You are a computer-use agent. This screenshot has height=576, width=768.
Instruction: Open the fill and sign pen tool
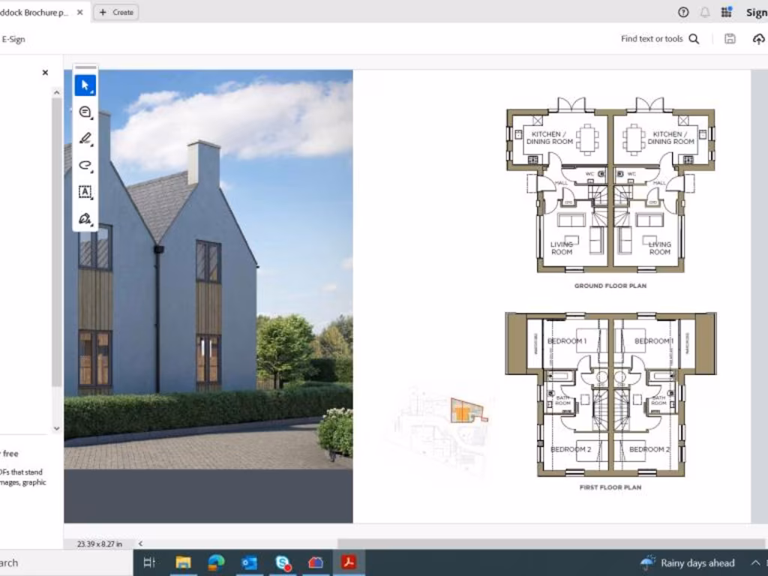tap(85, 219)
